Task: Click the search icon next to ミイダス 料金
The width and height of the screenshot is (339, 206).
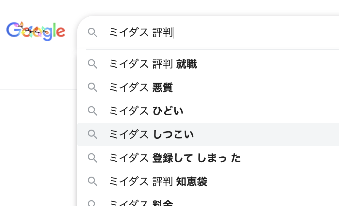Action: (x=93, y=202)
